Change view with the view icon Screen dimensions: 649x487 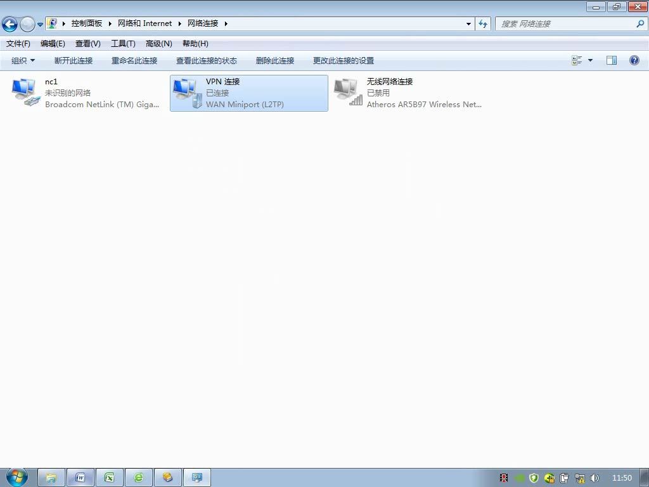(x=577, y=60)
